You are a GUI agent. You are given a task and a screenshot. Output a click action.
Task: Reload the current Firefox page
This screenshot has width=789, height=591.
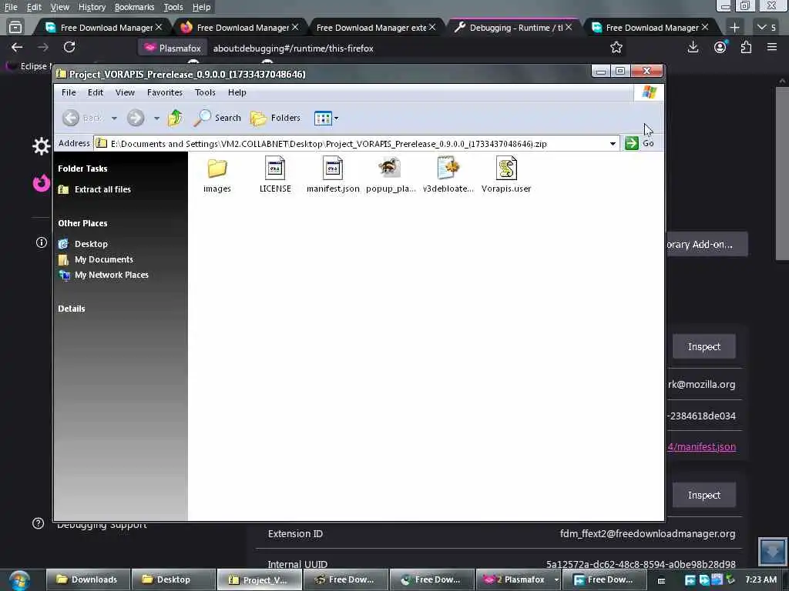point(69,47)
